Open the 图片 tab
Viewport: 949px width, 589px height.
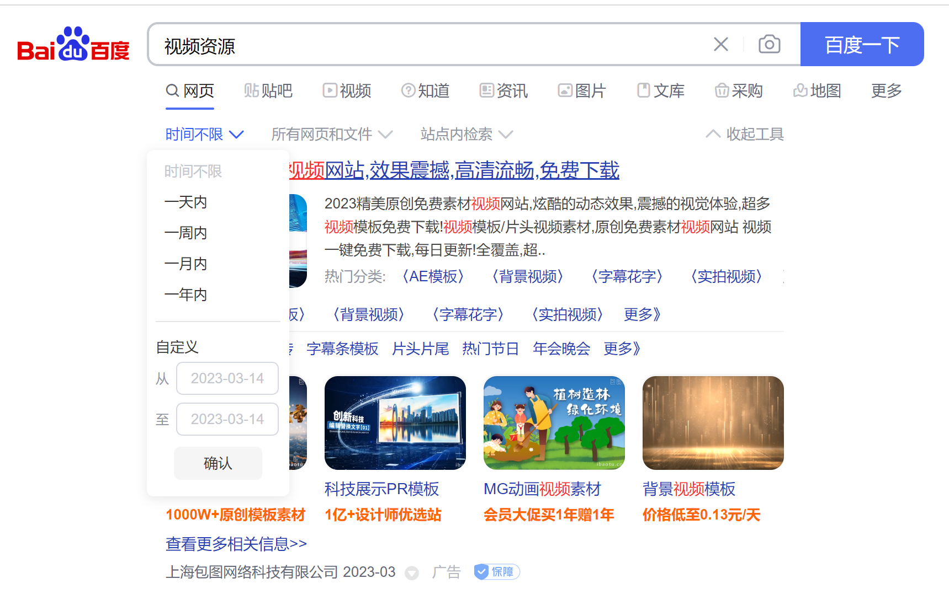tap(582, 90)
